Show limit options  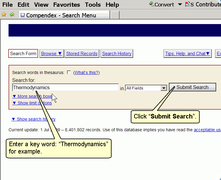coord(32,103)
